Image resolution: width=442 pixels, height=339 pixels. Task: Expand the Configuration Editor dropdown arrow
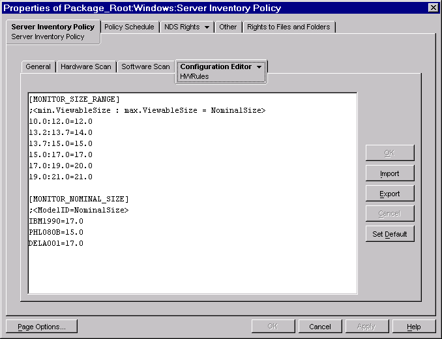(259, 67)
